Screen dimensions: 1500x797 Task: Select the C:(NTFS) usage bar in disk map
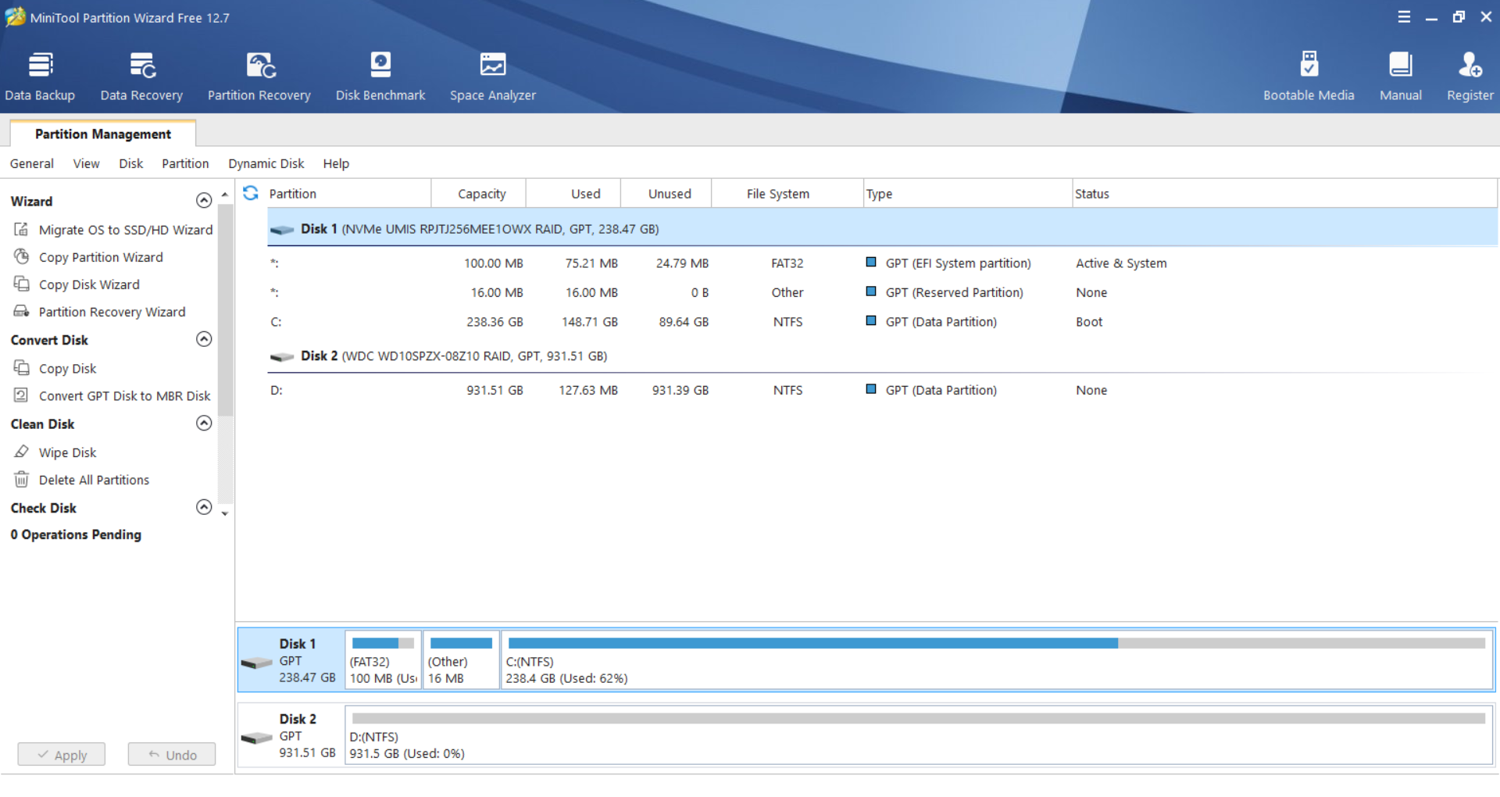point(997,643)
